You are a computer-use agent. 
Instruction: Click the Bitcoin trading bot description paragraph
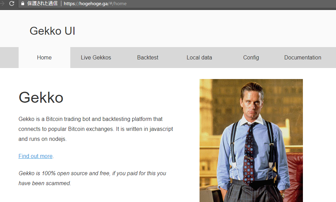(x=95, y=129)
